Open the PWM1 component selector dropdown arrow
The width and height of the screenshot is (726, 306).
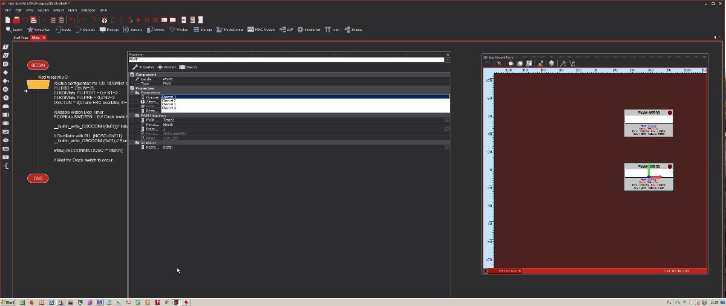[x=448, y=60]
